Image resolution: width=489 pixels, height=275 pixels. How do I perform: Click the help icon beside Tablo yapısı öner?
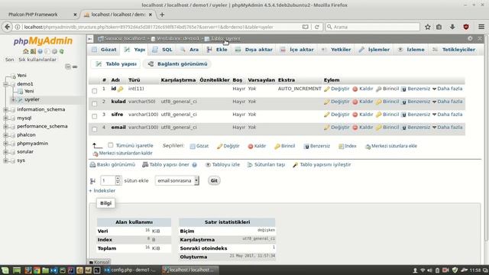(195, 165)
